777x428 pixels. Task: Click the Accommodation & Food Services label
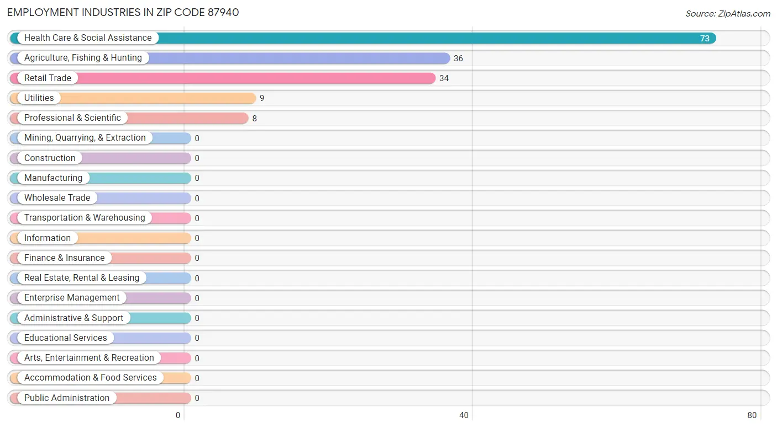tap(91, 378)
